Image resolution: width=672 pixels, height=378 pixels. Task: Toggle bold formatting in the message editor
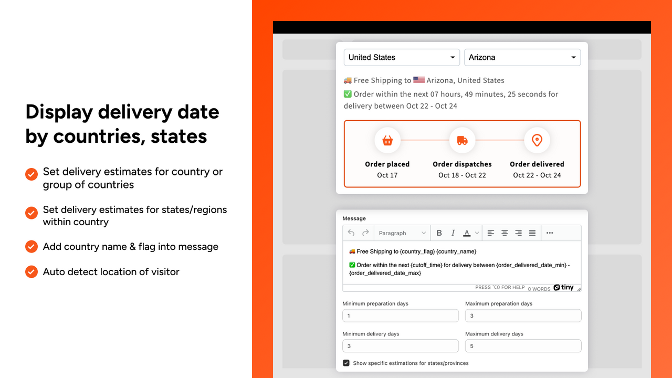pos(439,233)
